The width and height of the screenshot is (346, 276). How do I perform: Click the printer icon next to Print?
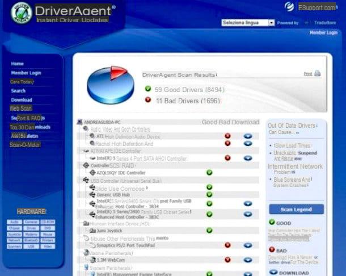[x=317, y=73]
